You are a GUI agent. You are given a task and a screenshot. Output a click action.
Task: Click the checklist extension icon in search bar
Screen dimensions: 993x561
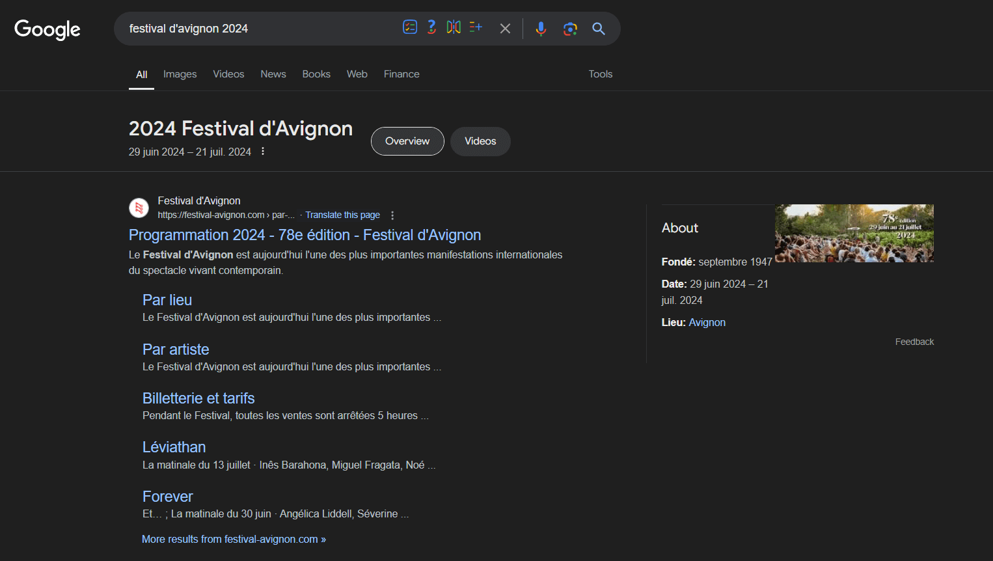pos(410,27)
